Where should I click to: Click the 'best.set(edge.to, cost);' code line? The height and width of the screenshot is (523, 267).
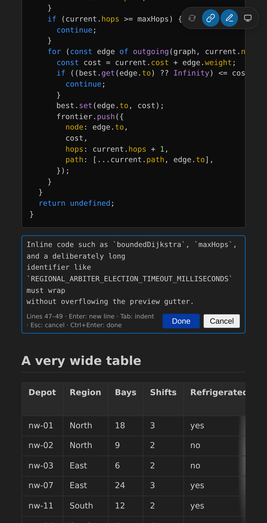point(110,105)
